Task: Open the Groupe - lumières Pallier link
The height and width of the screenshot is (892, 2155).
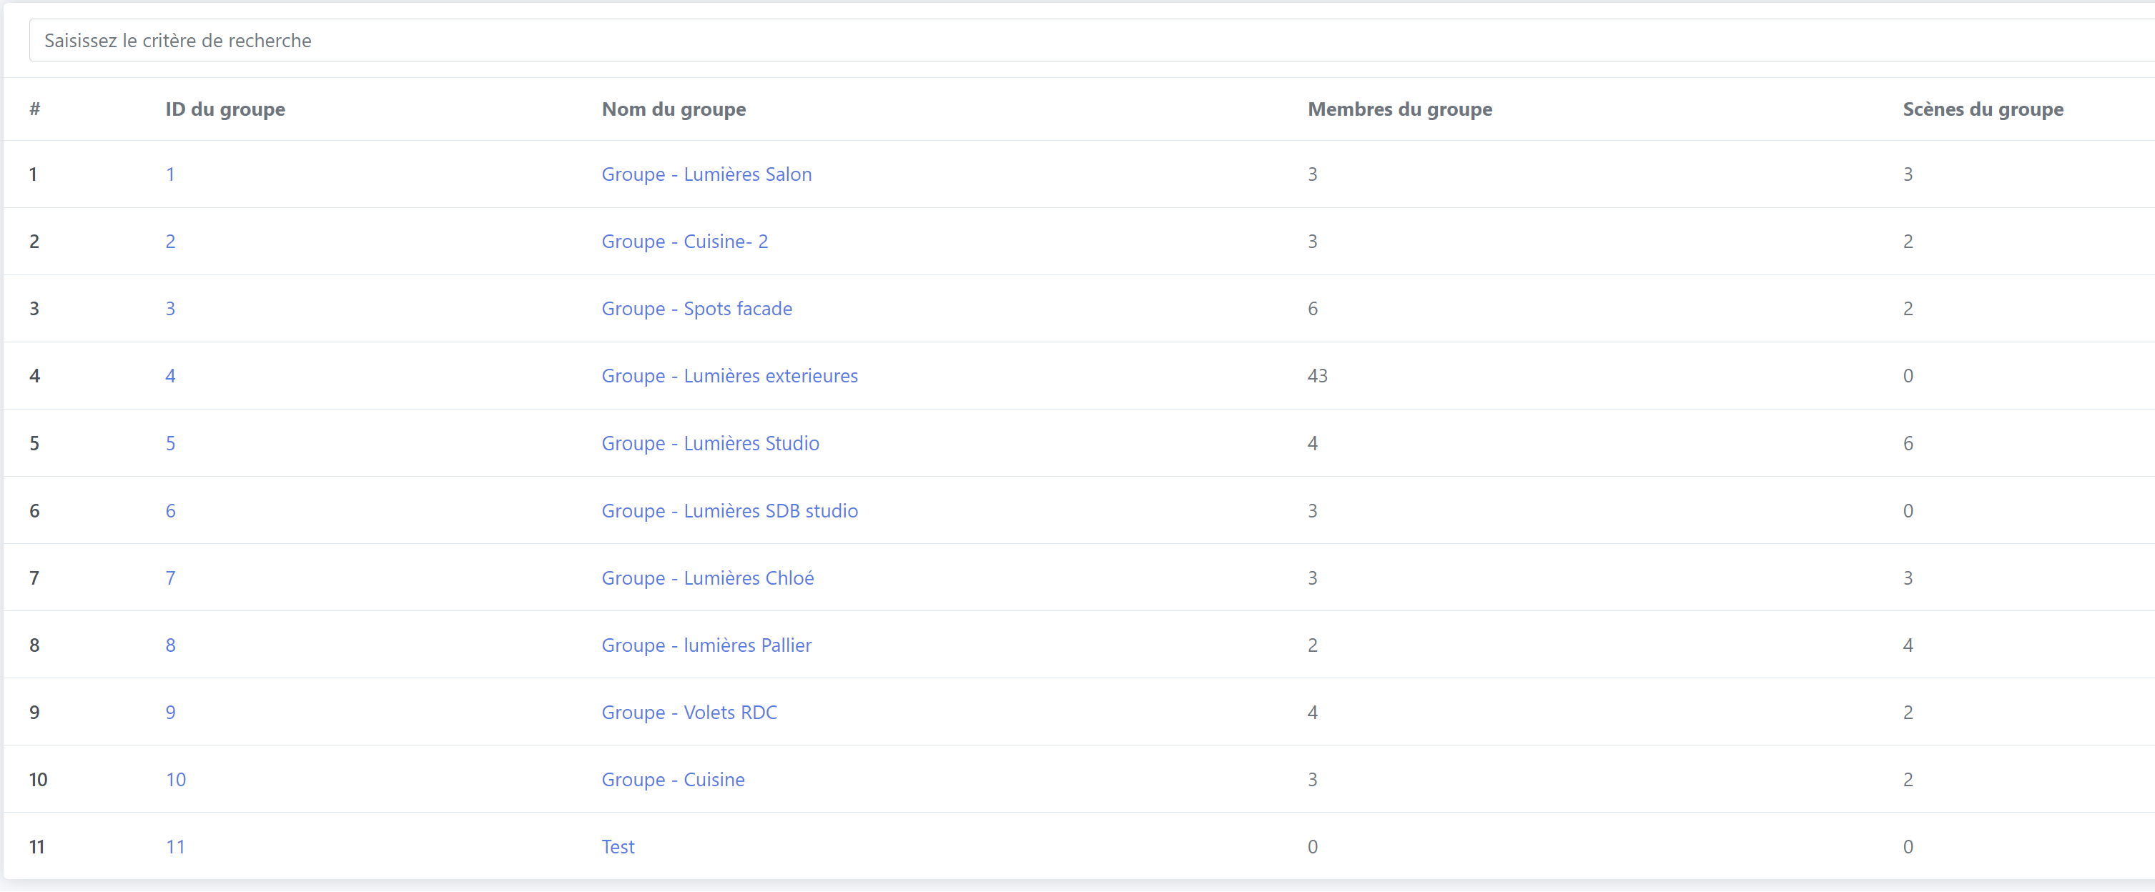Action: [706, 645]
